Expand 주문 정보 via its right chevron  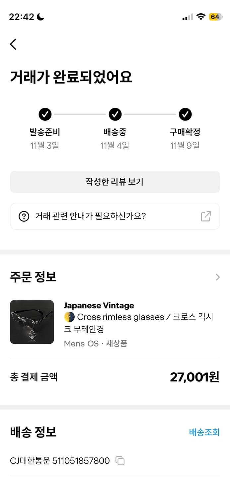click(218, 277)
